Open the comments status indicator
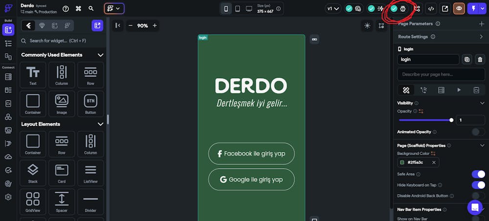Screen dimensions: 489x221 coord(354,9)
